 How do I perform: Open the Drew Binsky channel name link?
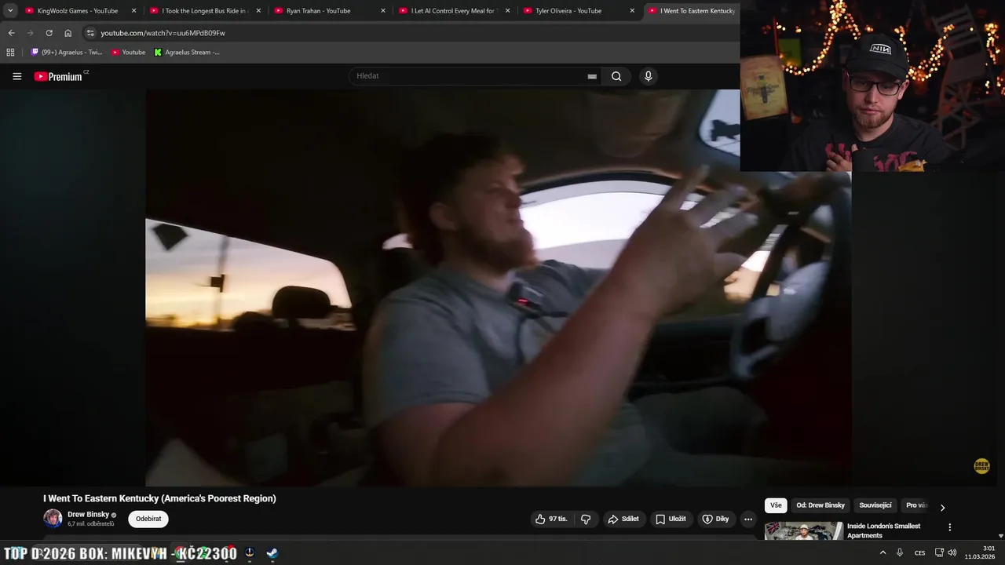tap(88, 515)
